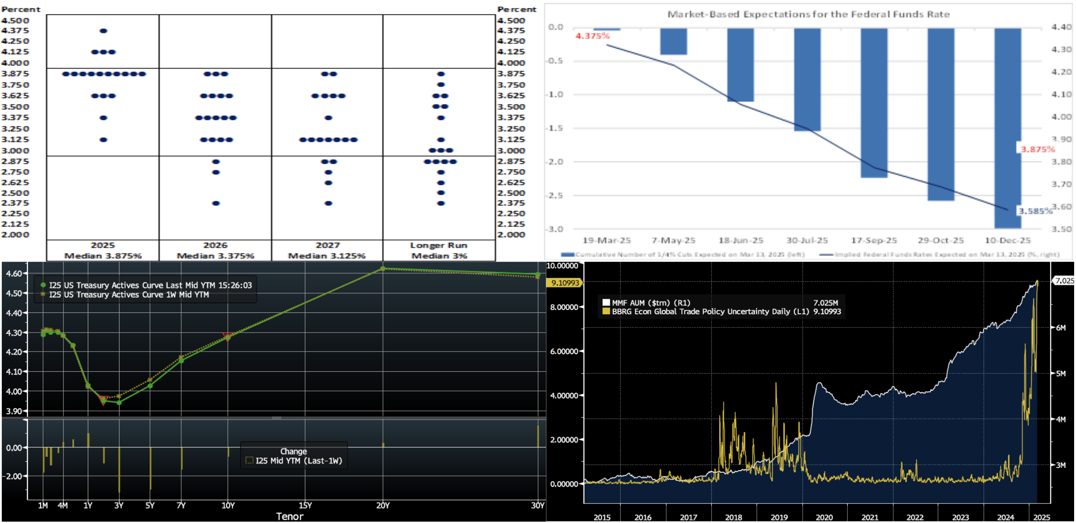The height and width of the screenshot is (523, 1076).
Task: Click the green 20Y data point on curve
Action: click(383, 269)
